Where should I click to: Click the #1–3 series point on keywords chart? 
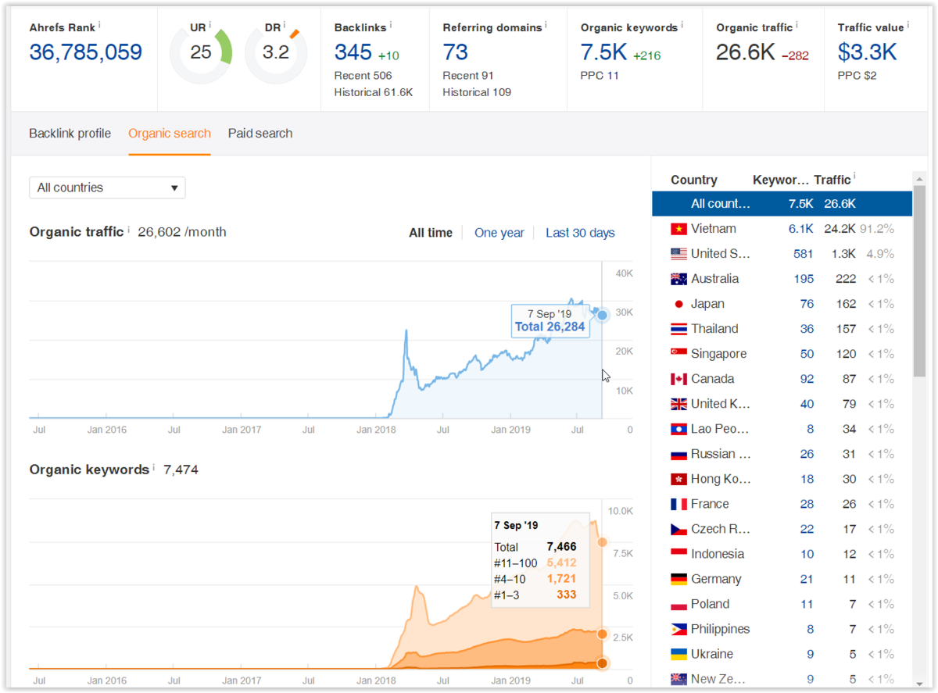(x=602, y=663)
